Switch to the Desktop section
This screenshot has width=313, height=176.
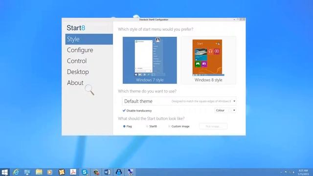tap(78, 72)
